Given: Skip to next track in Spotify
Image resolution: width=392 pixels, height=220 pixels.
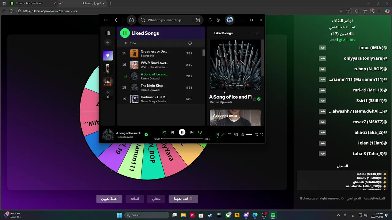Looking at the screenshot, I should point(192,132).
